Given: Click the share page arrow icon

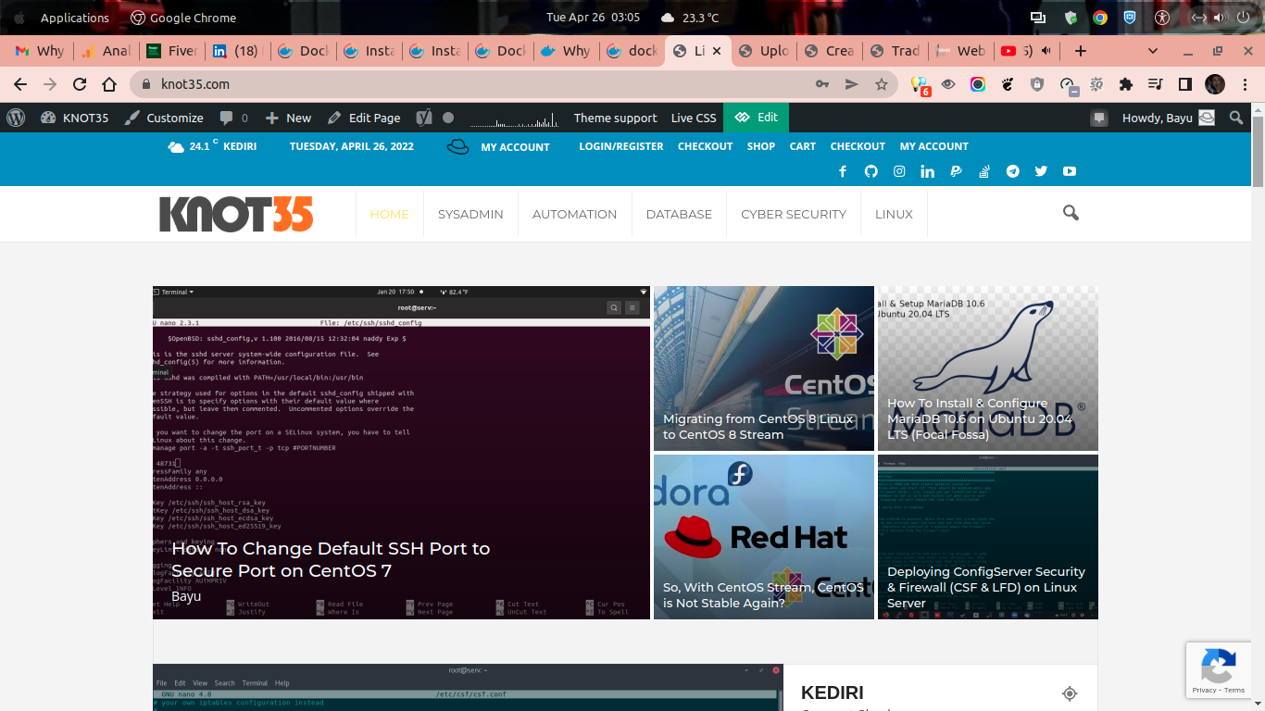Looking at the screenshot, I should pos(851,84).
